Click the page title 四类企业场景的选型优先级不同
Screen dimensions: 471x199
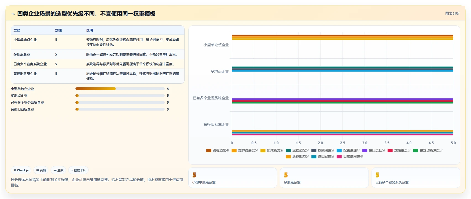(x=86, y=14)
